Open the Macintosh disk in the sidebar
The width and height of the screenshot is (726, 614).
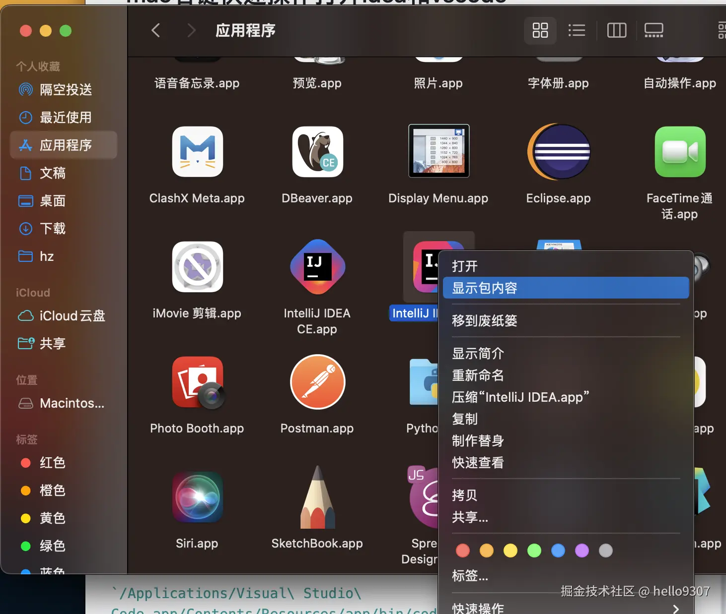coord(64,403)
